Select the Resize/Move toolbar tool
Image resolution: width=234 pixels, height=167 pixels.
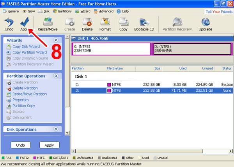[x=48, y=24]
